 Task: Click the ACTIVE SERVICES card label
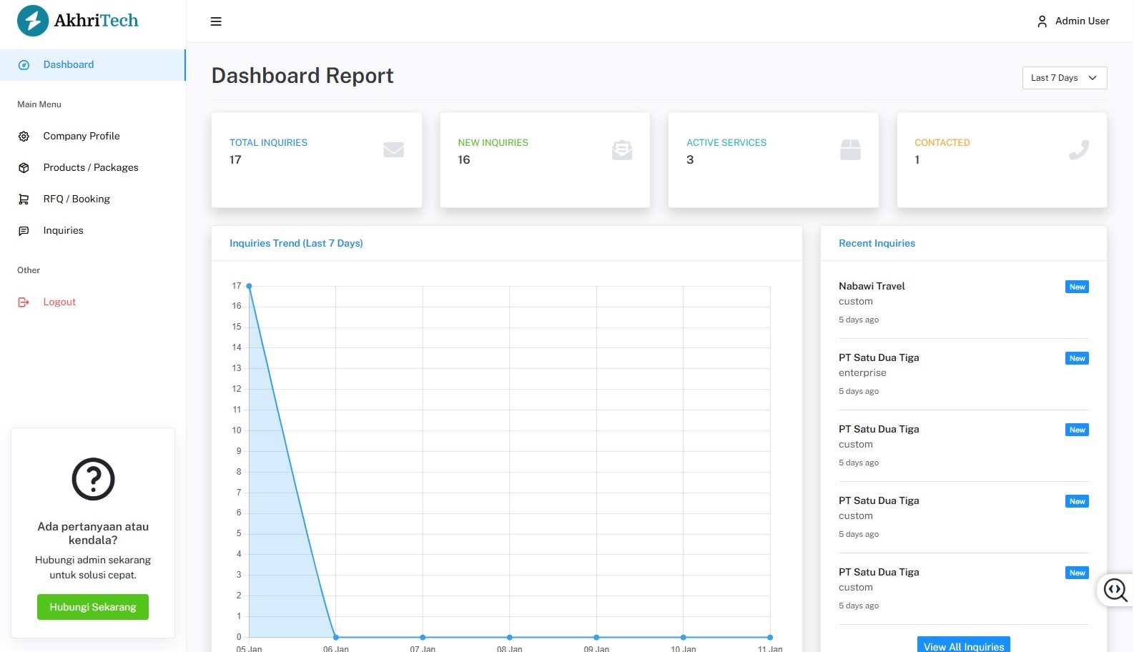(726, 143)
